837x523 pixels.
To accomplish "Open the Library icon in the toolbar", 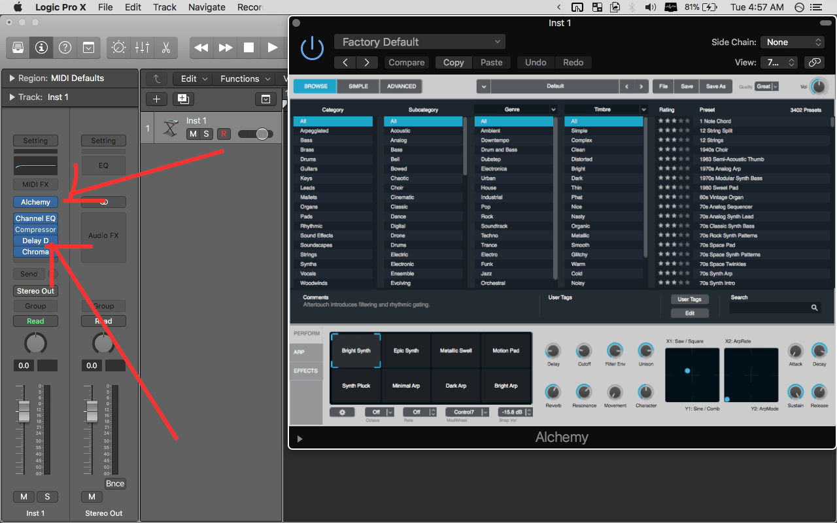I will pos(18,48).
